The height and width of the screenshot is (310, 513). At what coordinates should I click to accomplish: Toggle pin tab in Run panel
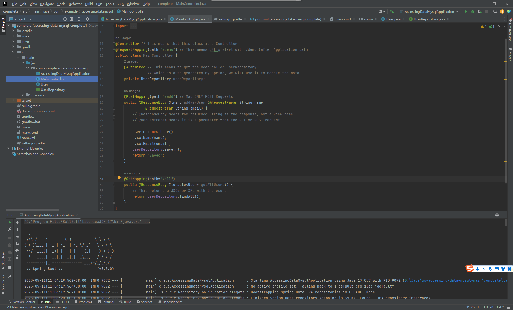[x=10, y=277]
